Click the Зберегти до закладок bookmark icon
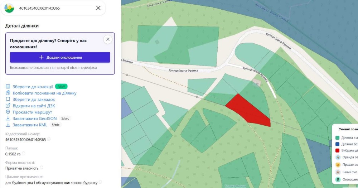Image resolution: width=358 pixels, height=188 pixels. (x=8, y=99)
